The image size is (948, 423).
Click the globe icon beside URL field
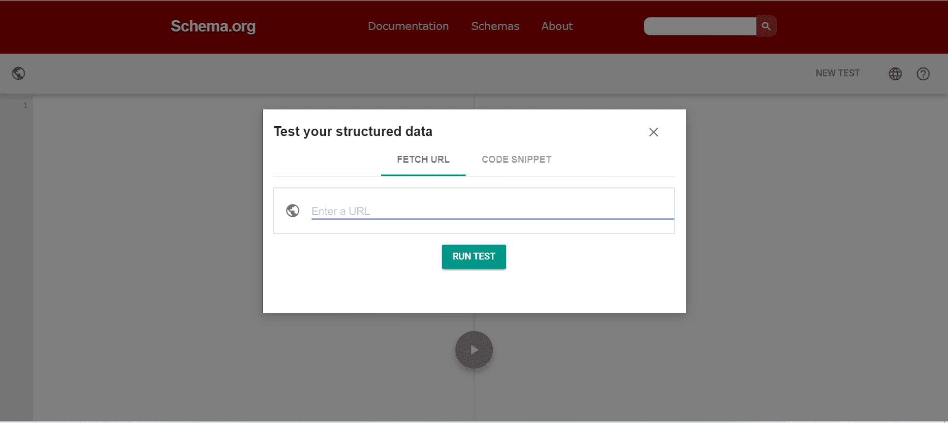pos(293,210)
